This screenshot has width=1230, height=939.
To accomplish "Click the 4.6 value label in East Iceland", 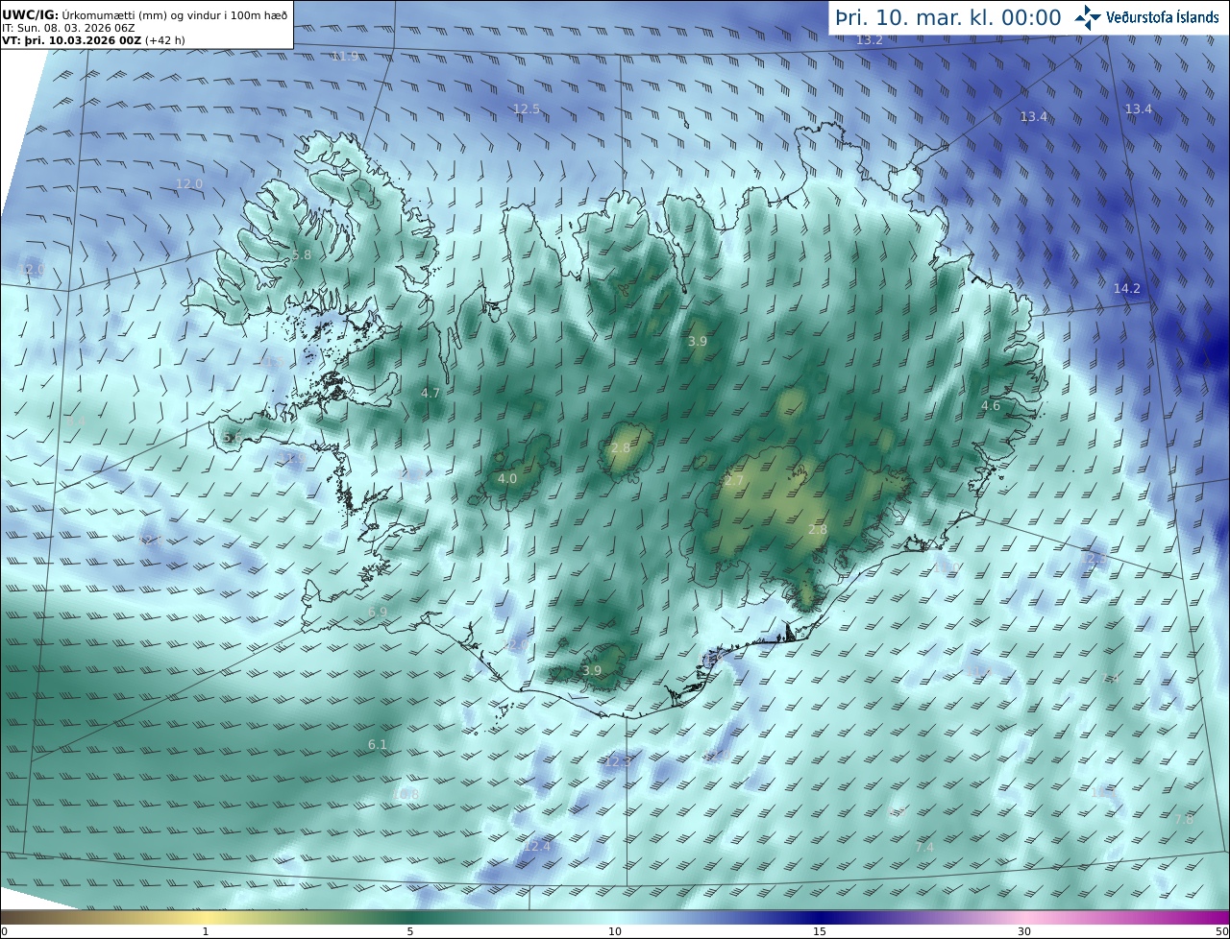I will point(991,406).
